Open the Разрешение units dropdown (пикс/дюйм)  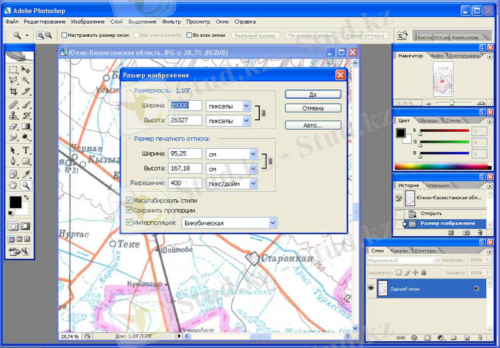253,184
